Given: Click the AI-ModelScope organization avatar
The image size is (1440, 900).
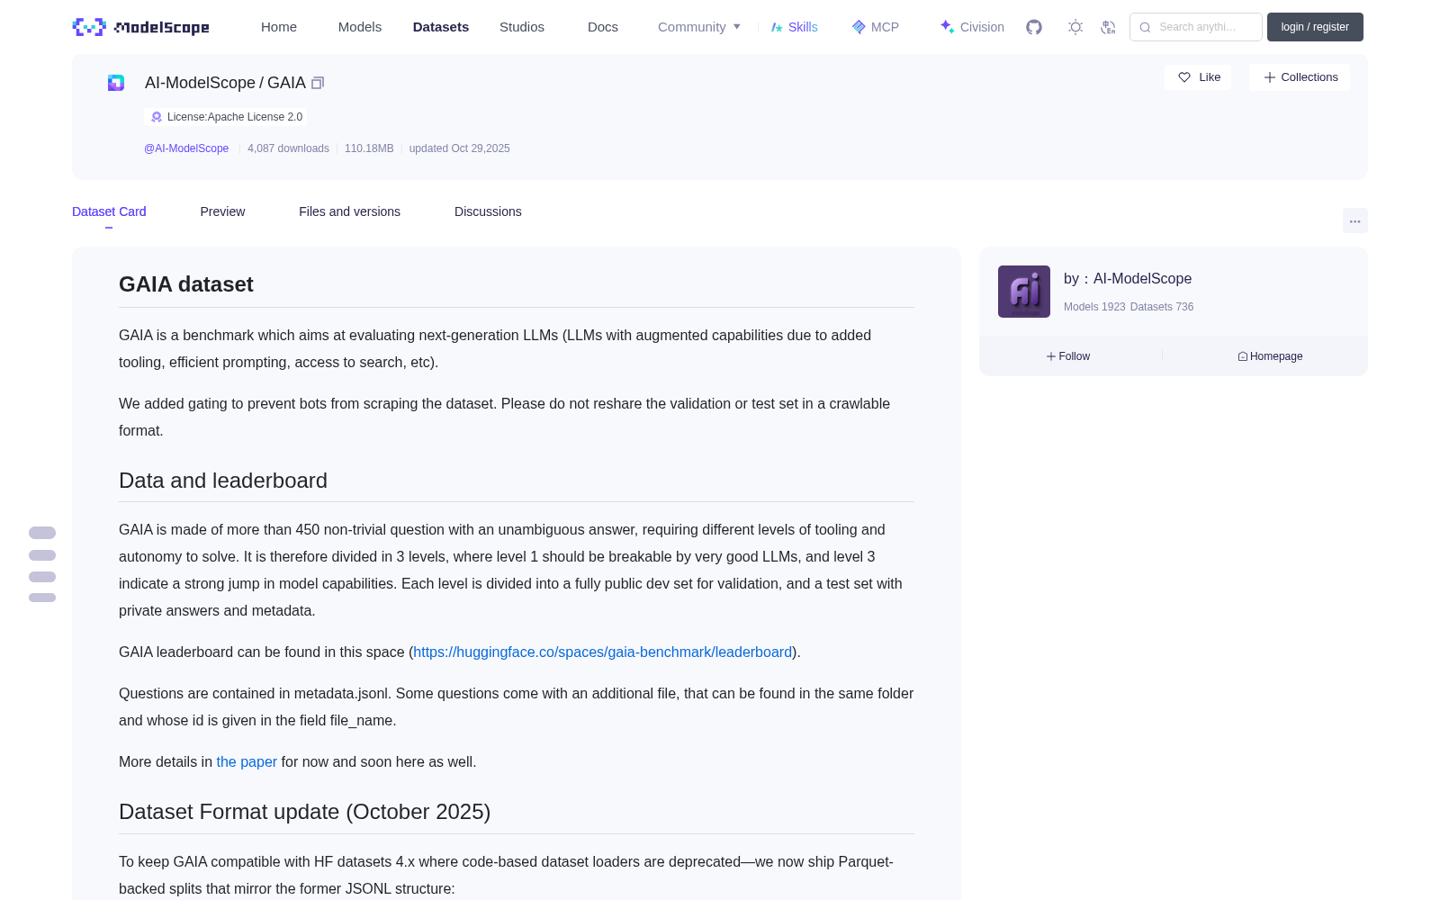Looking at the screenshot, I should (1024, 292).
